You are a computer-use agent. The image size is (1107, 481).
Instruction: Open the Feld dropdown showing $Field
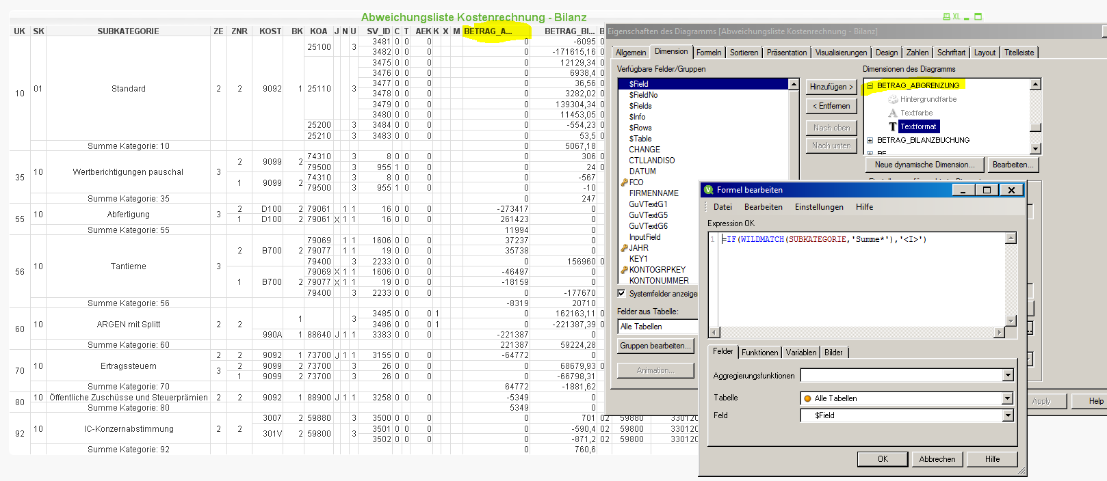[1008, 415]
